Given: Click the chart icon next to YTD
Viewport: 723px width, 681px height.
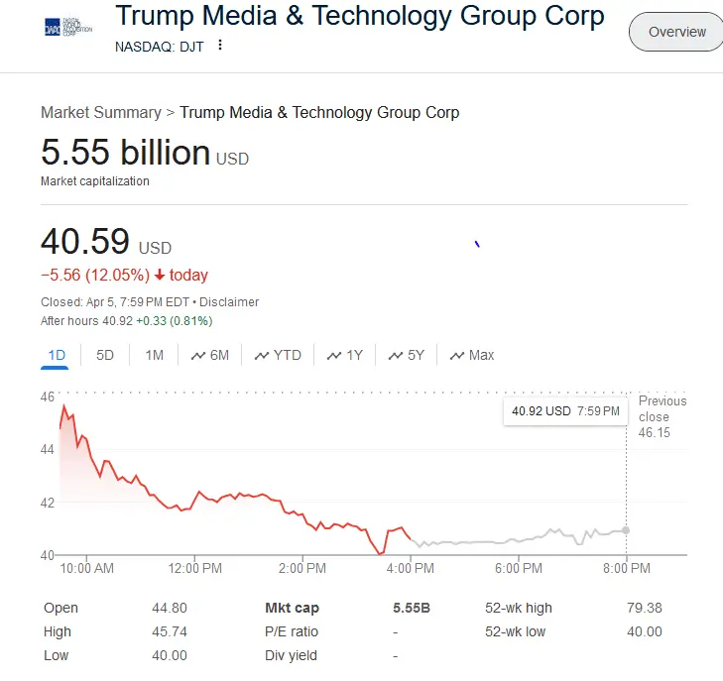Looking at the screenshot, I should [x=262, y=355].
